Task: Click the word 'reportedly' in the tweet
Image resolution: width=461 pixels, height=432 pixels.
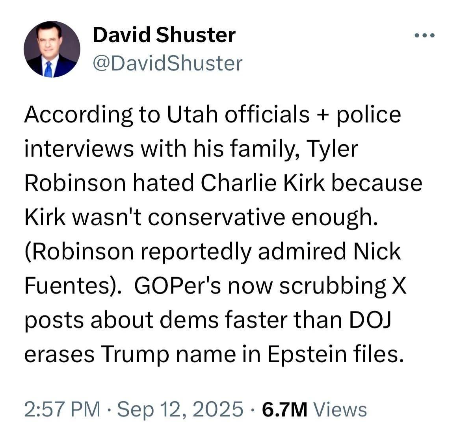Action: 196,252
